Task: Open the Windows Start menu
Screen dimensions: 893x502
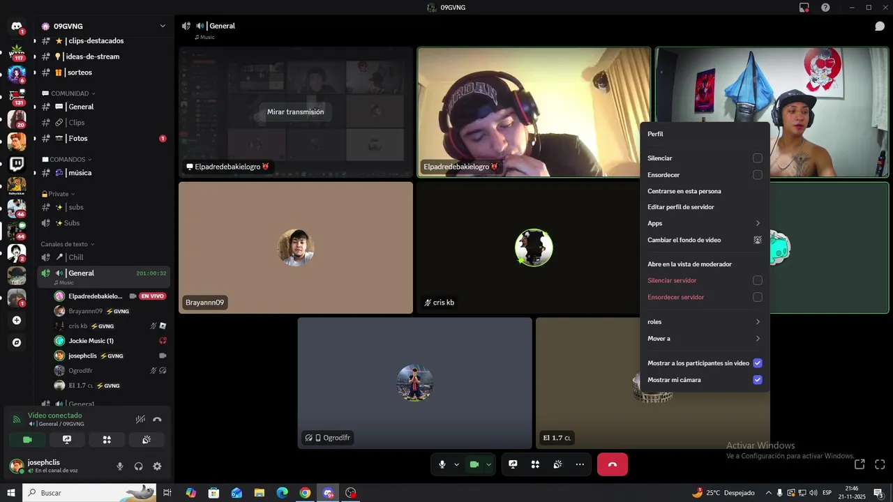Action: [10, 493]
